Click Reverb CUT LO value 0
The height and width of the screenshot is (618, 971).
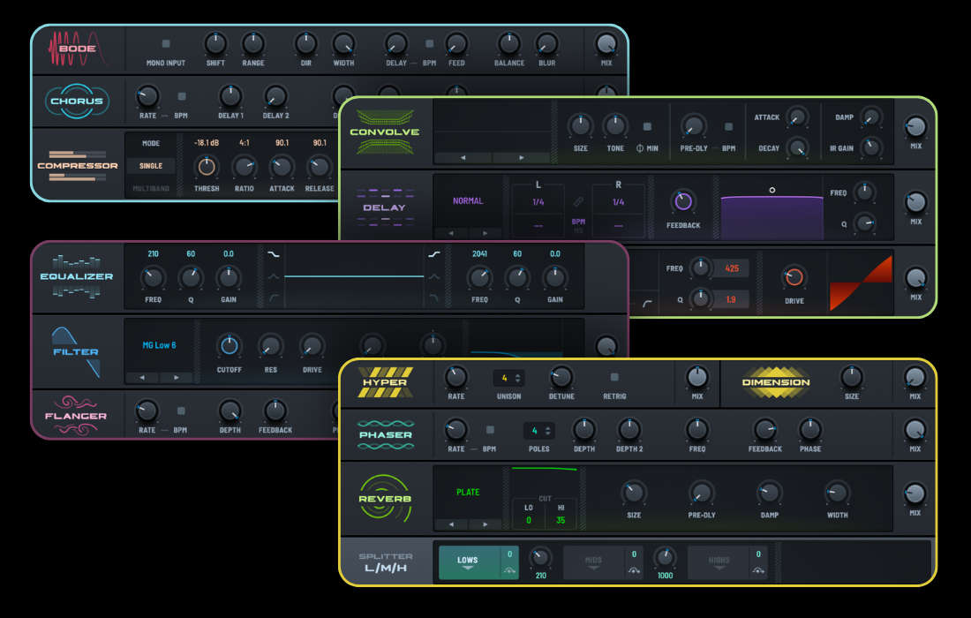point(528,520)
